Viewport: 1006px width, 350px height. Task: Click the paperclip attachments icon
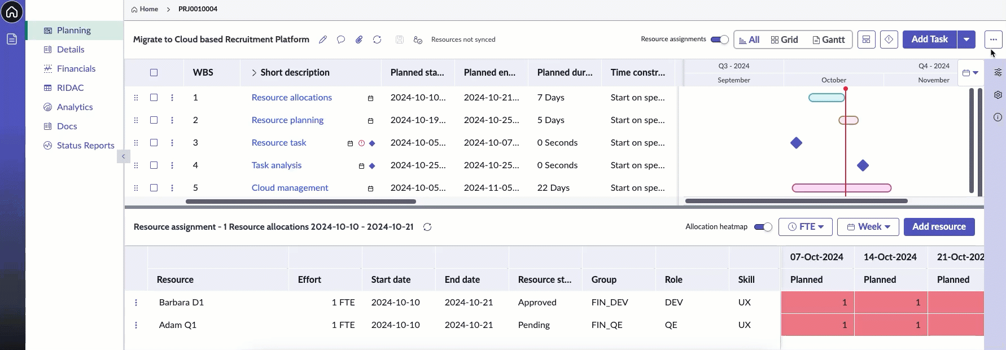click(359, 40)
